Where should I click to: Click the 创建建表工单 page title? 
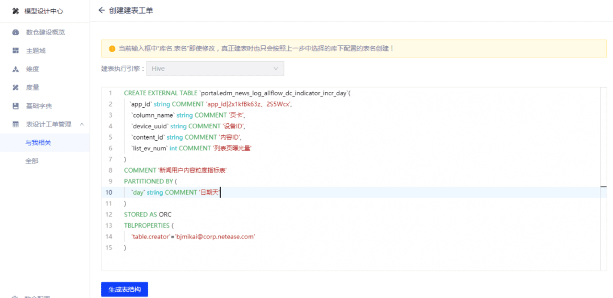click(131, 11)
